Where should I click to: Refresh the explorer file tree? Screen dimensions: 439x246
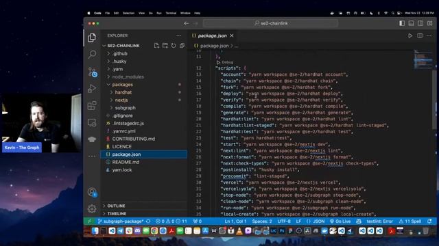point(174,46)
